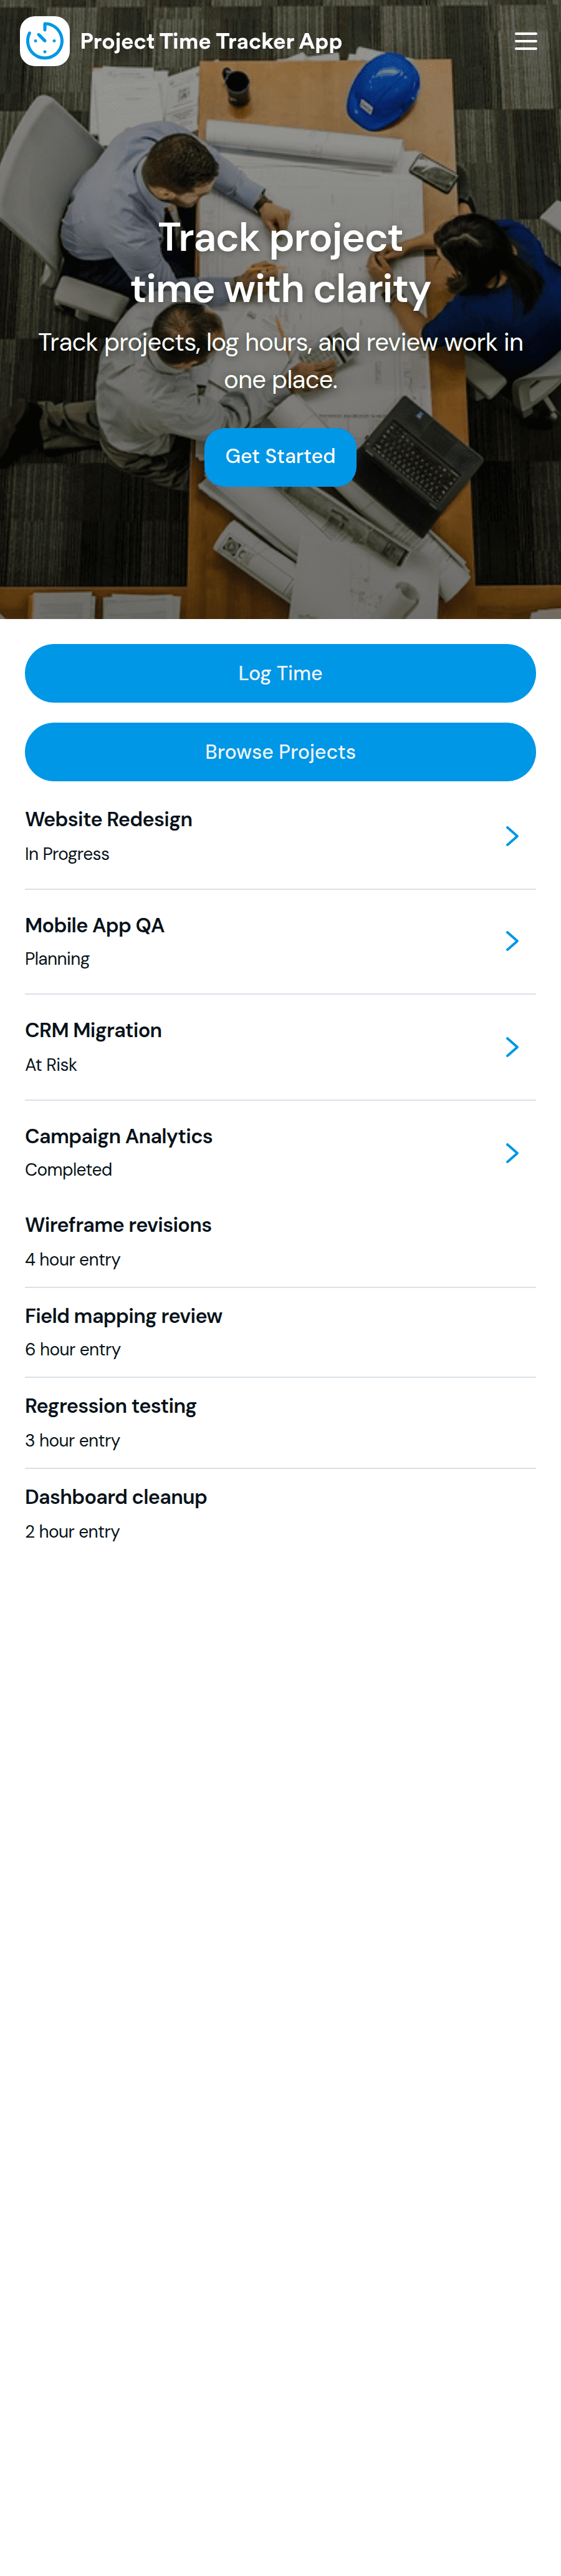Screen dimensions: 561x2576
Task: Click the Project Time Tracker App title
Action: (211, 41)
